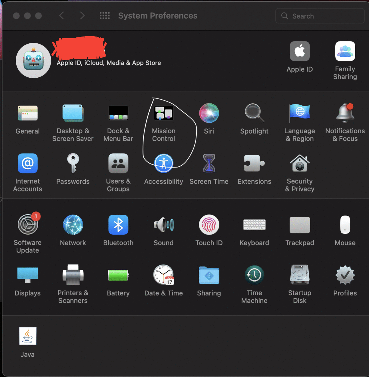The image size is (369, 377).
Task: Click 'Apple ID, iCloud, Media & App Store' text
Action: (109, 63)
